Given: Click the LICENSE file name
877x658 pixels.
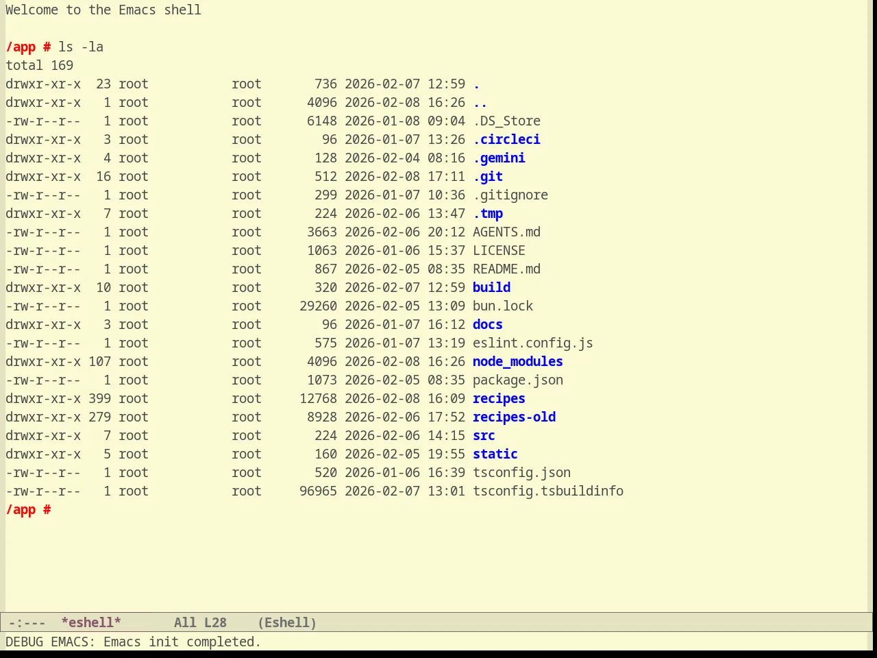Looking at the screenshot, I should point(499,250).
